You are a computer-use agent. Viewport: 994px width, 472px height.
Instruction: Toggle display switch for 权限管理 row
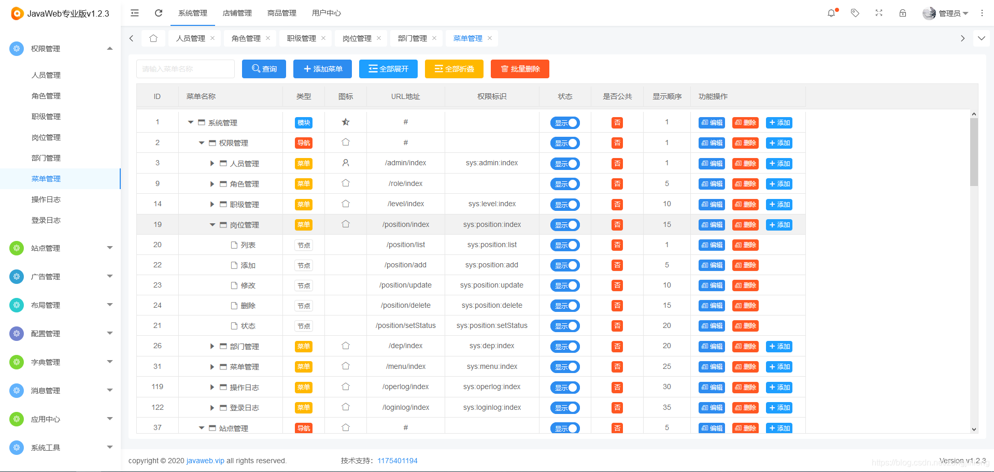[565, 143]
